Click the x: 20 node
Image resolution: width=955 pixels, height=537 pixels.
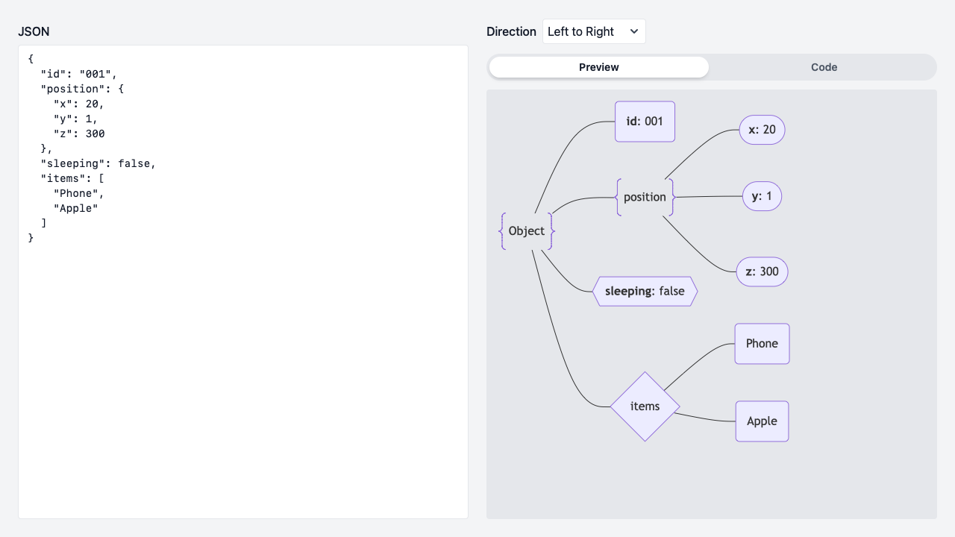pyautogui.click(x=762, y=130)
